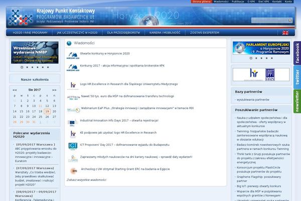Open Zobacz wszystkie wiadomości link
The width and height of the screenshot is (301, 201).
pos(86,180)
